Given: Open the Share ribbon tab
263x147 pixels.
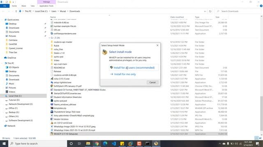Looking at the screenshot, I should point(24,6).
